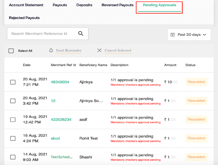Click beneficiary name asdf

click(x=83, y=120)
